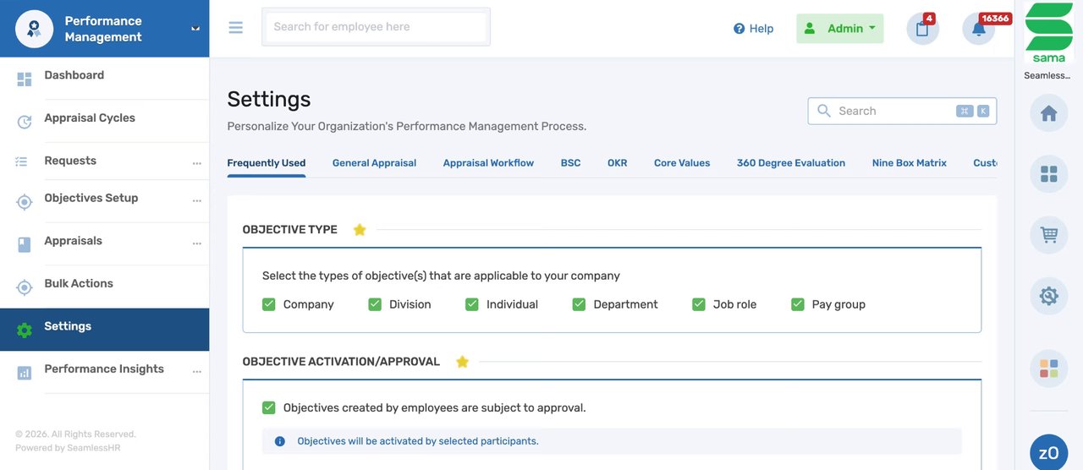Click the hamburger menu icon
1083x470 pixels.
click(x=236, y=28)
